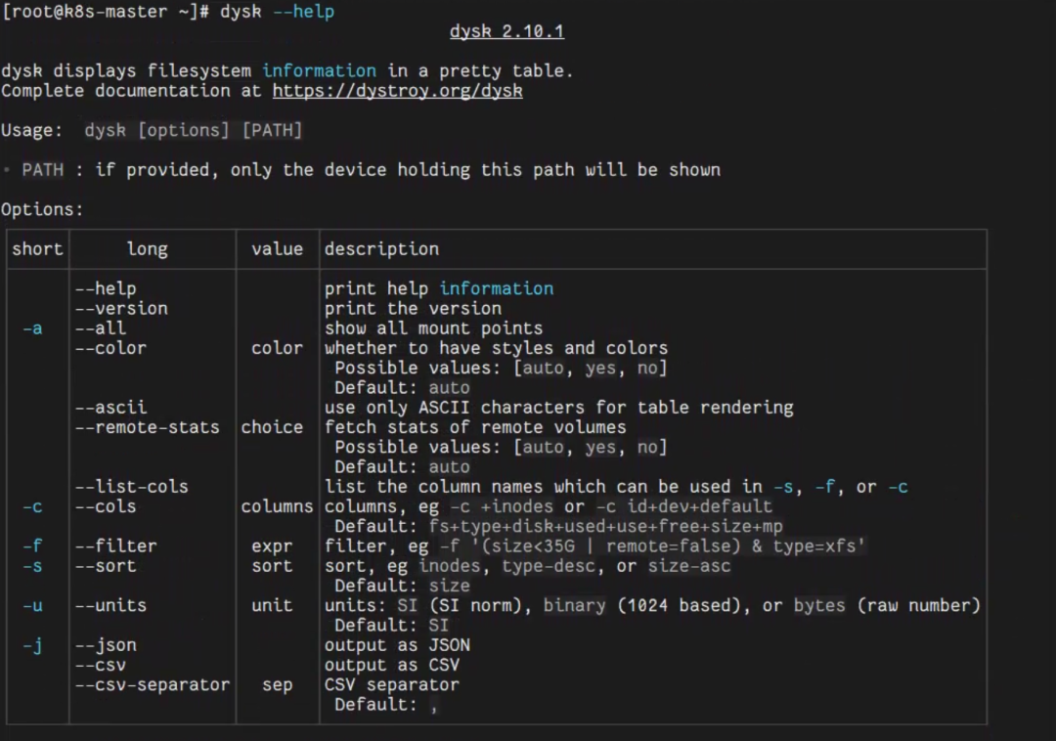Select the --csv-separator option
Image resolution: width=1056 pixels, height=741 pixels.
point(153,685)
